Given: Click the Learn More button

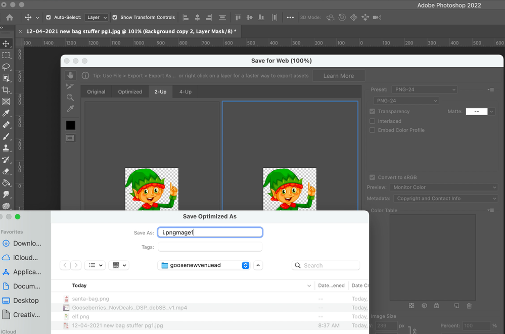Looking at the screenshot, I should point(338,76).
